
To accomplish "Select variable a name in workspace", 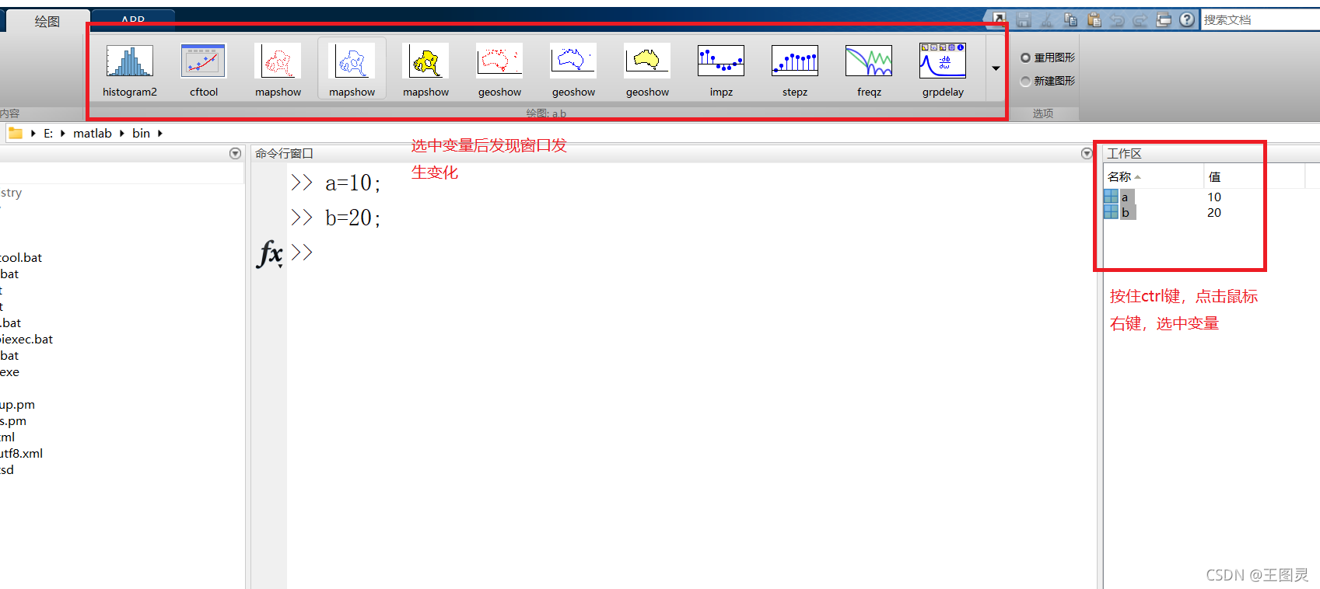I will [1125, 197].
